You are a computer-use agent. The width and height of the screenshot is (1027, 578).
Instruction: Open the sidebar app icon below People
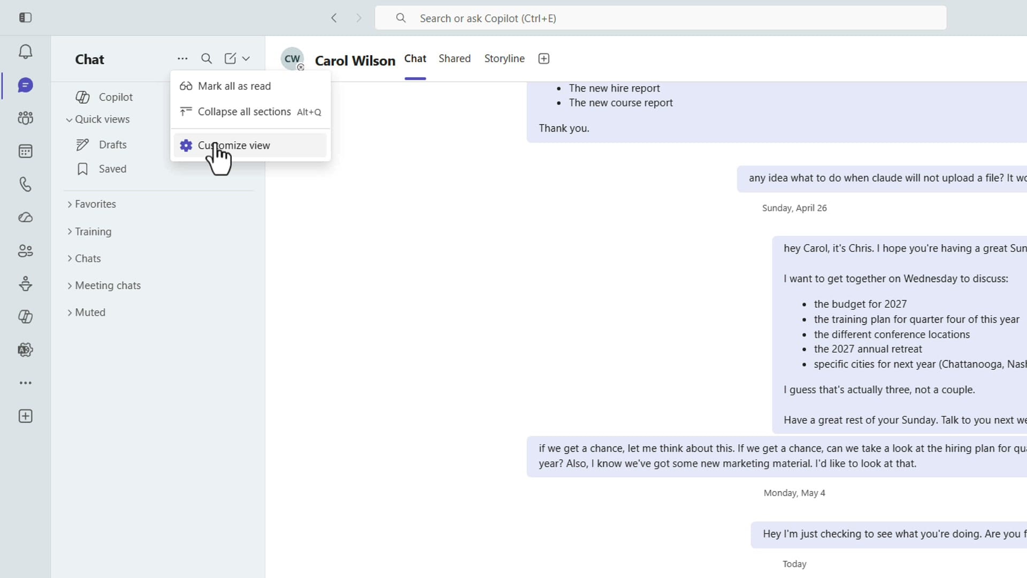25,284
